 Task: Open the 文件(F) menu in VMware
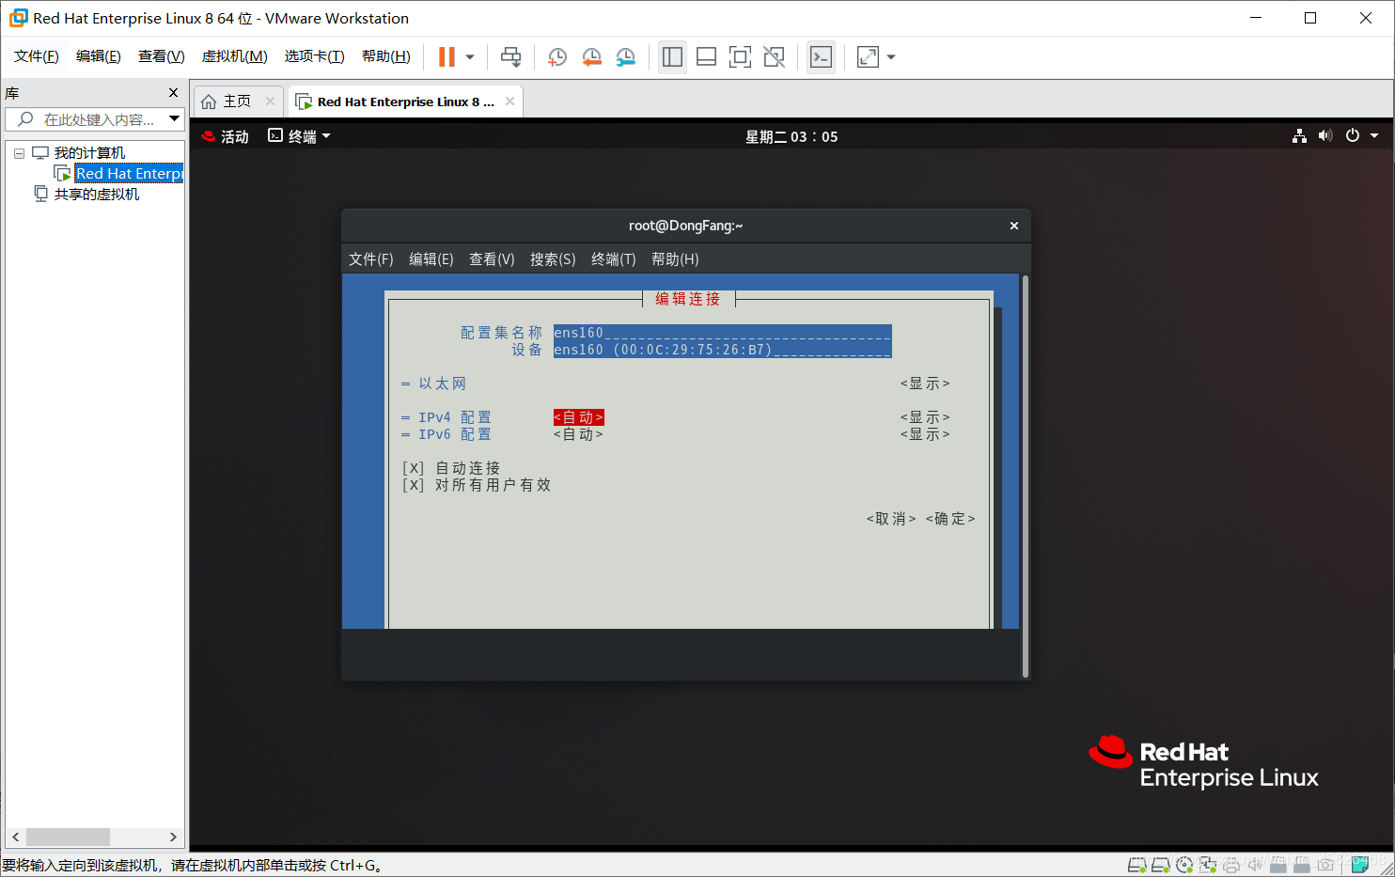[x=37, y=56]
